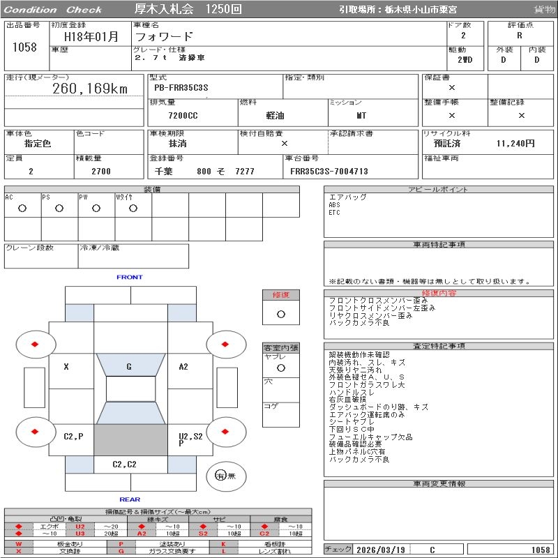Toggle the PS equipment circle
This screenshot has height=558, width=558.
tap(59, 209)
